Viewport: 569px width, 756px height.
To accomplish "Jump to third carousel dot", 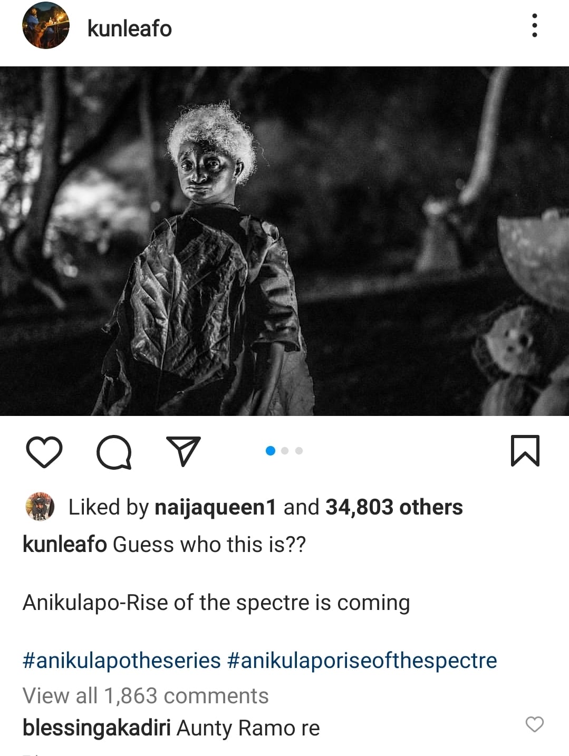I will point(299,451).
